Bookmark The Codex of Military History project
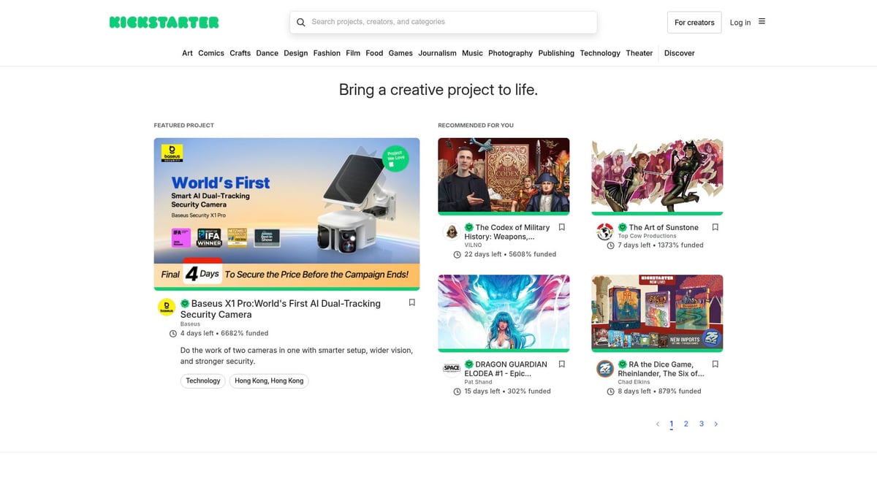The width and height of the screenshot is (877, 493). click(561, 227)
